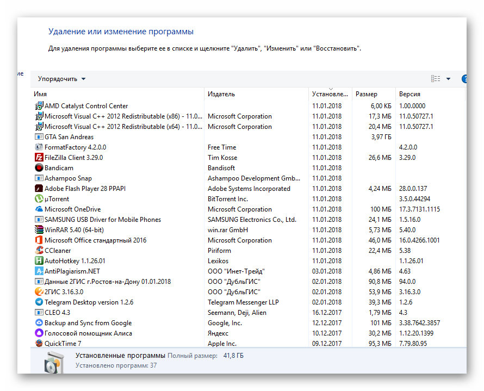This screenshot has width=484, height=391.
Task: Sort list by Имя column header
Action: (117, 94)
